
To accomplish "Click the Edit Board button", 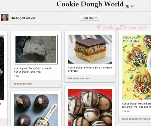I will (90, 18).
